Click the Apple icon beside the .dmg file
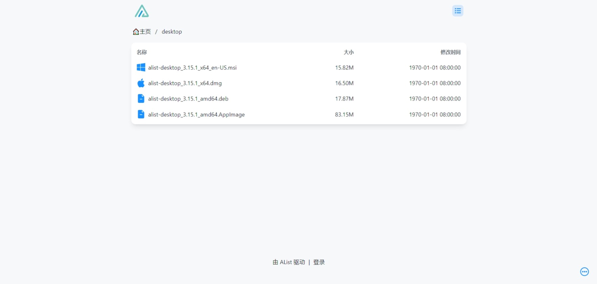Viewport: 597px width, 284px height. 141,83
